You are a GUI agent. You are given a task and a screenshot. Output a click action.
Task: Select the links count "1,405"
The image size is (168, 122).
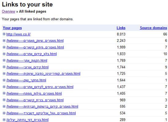click(121, 93)
